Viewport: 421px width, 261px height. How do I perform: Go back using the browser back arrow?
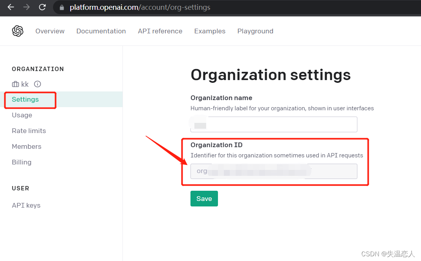(11, 7)
